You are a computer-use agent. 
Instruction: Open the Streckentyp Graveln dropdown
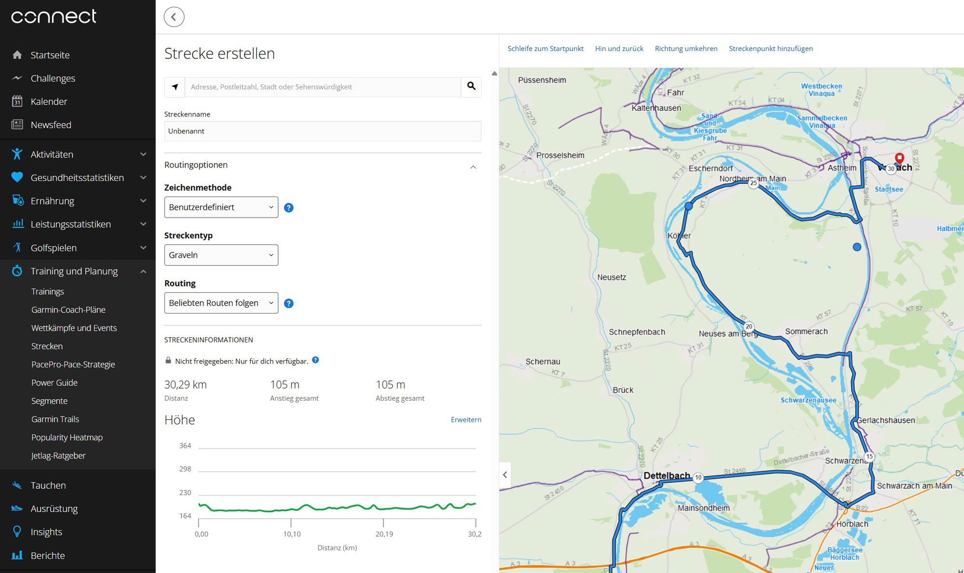(221, 255)
